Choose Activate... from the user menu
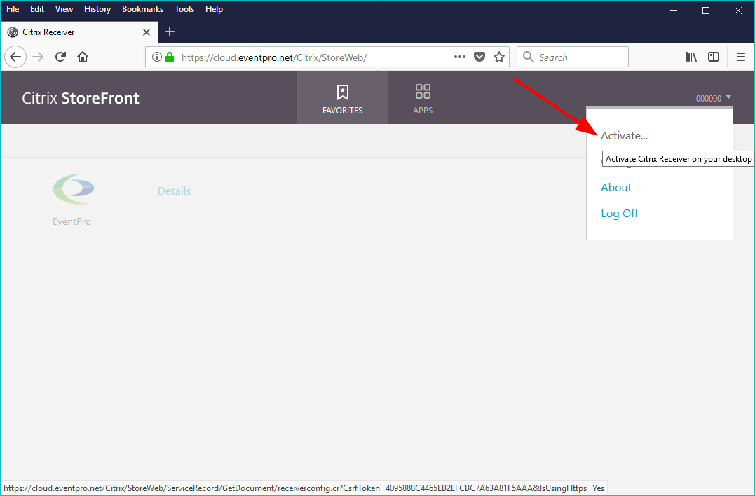 coord(624,136)
